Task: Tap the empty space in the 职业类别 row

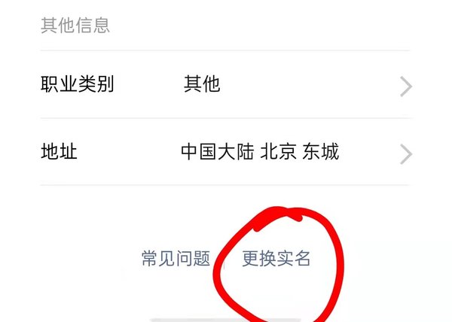Action: tap(308, 84)
